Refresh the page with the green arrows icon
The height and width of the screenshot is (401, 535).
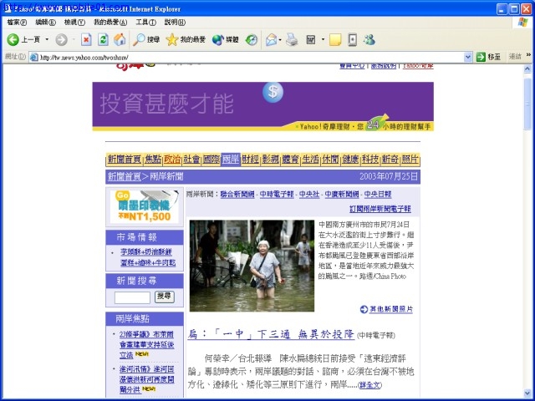103,39
